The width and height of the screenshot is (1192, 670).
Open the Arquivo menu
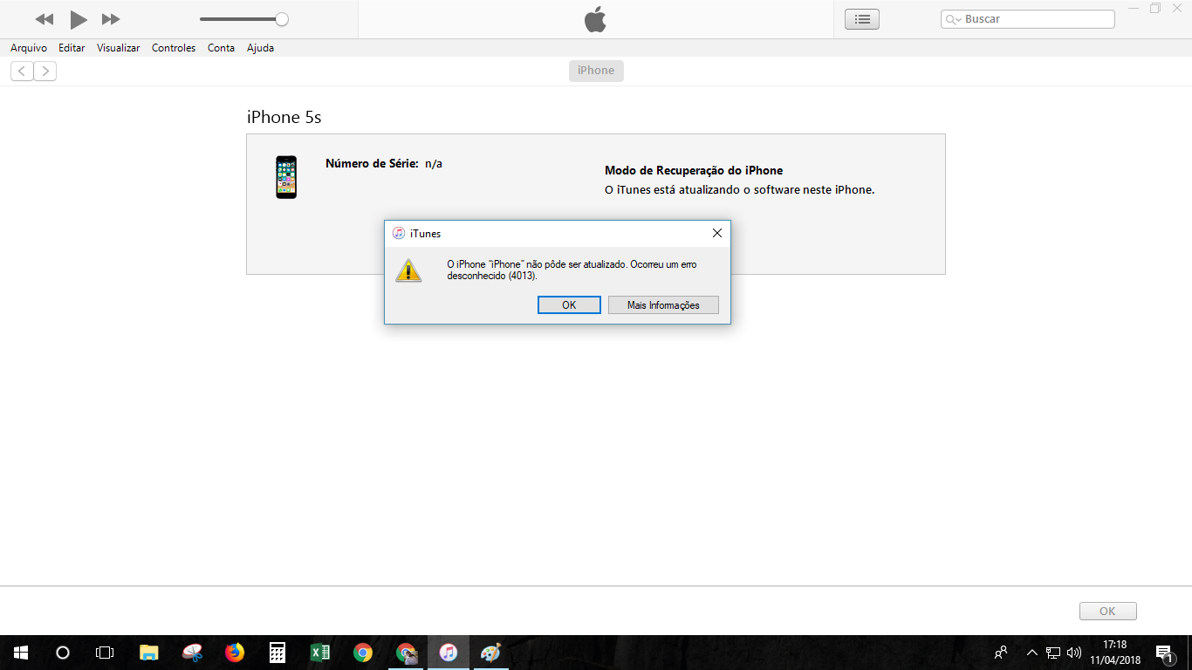point(29,48)
